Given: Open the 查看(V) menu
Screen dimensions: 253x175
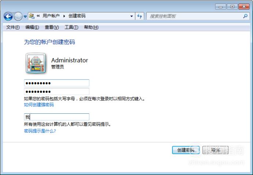Looking at the screenshot, I should click(x=52, y=27).
